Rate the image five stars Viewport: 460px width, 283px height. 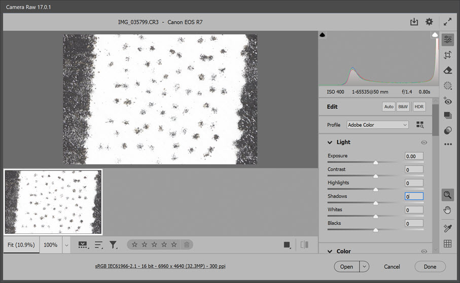174,244
